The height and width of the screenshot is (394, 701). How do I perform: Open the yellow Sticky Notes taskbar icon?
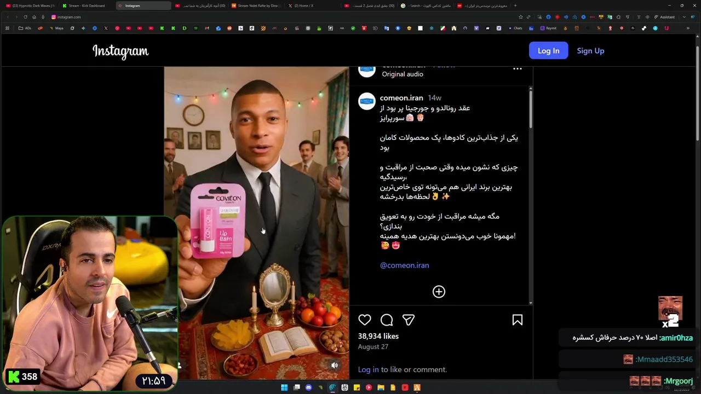357,387
